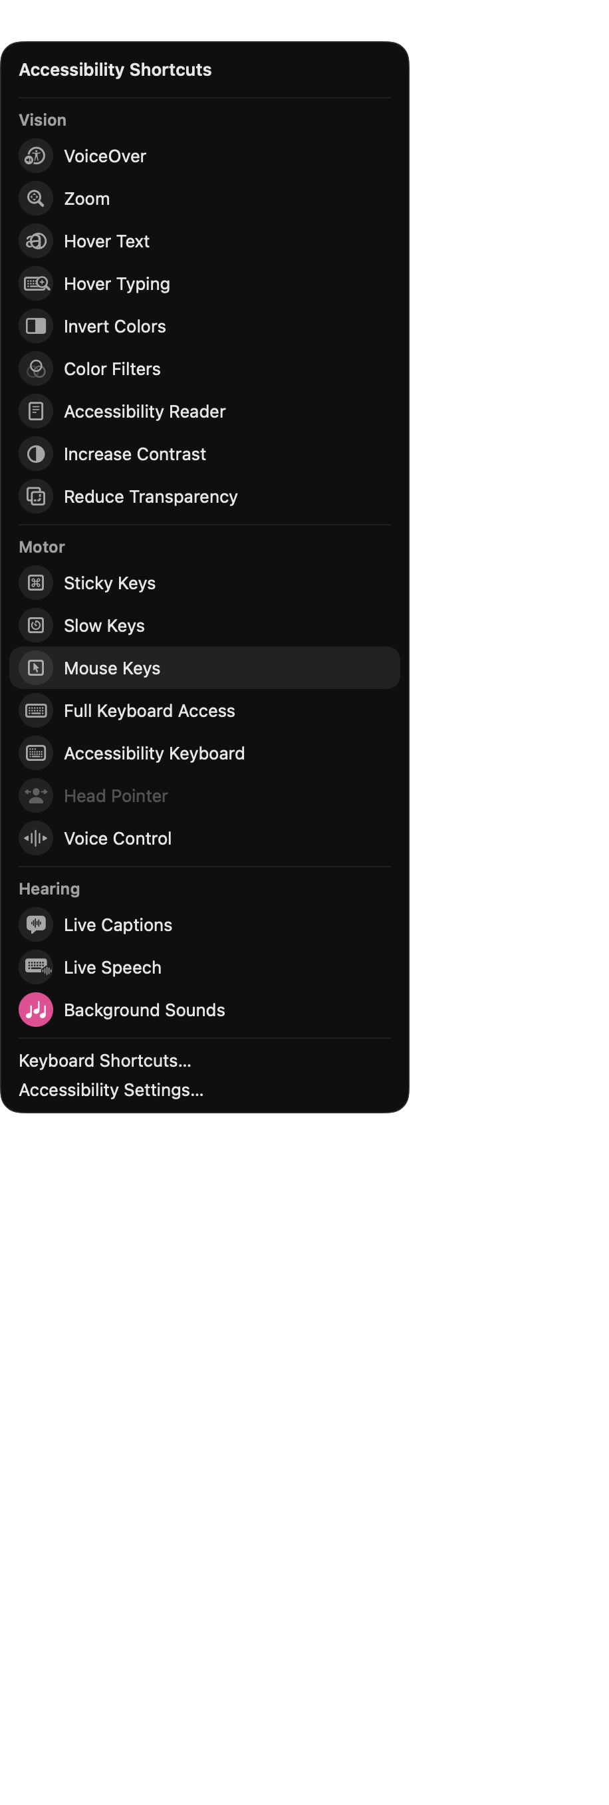
Task: Select the highlighted Mouse Keys item
Action: pyautogui.click(x=205, y=668)
